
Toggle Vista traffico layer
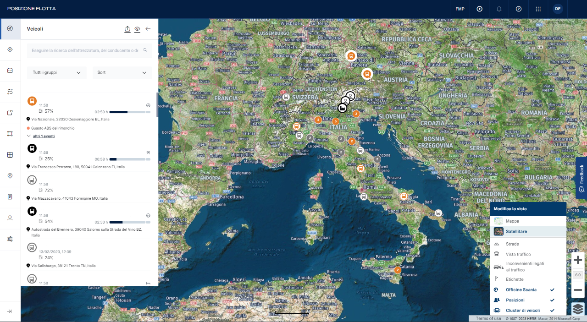528,254
